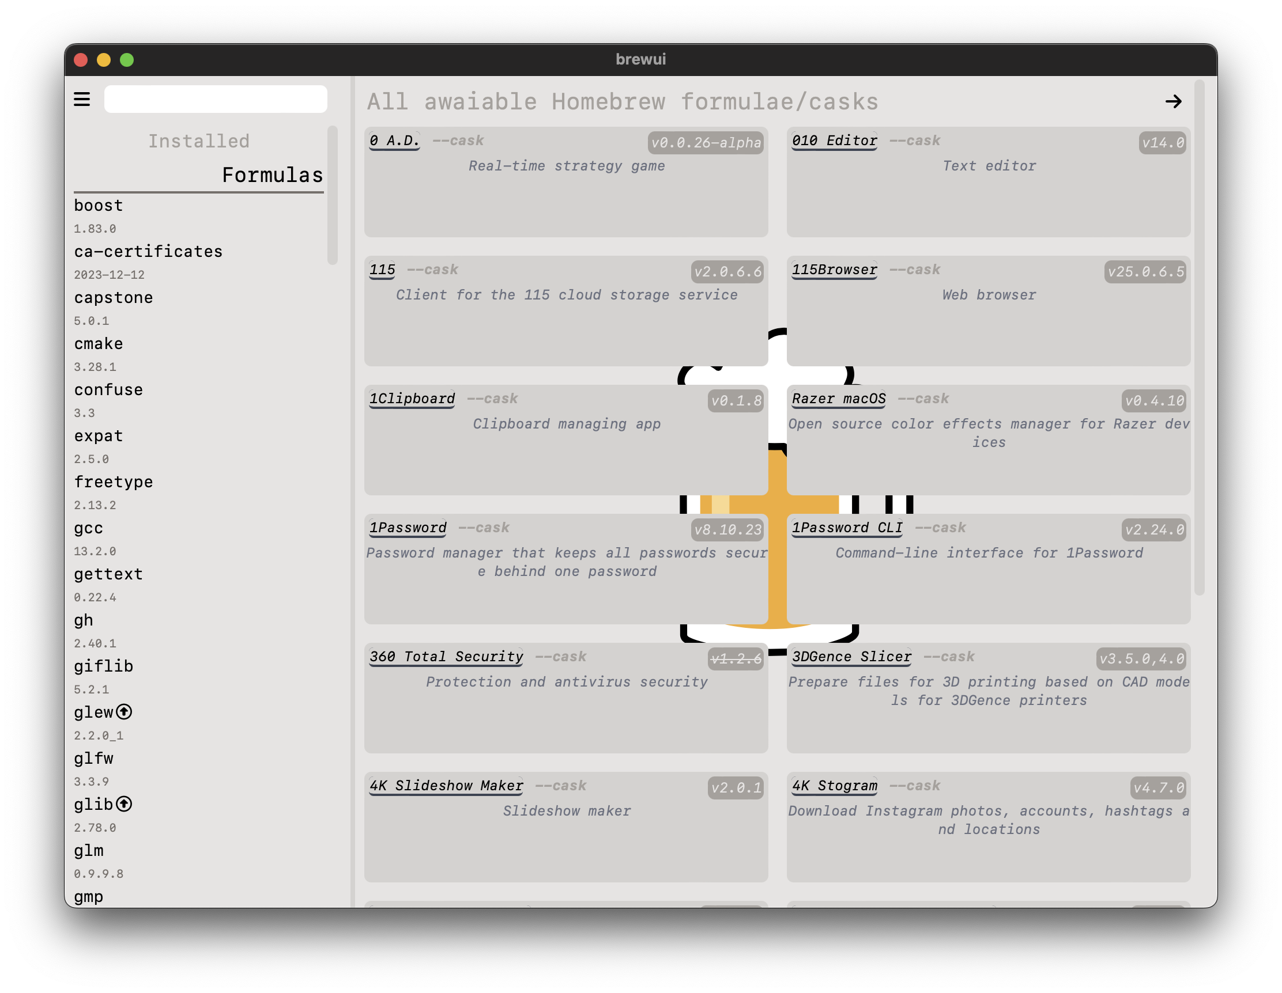Click the v0.0.26-alpha version badge

point(706,142)
